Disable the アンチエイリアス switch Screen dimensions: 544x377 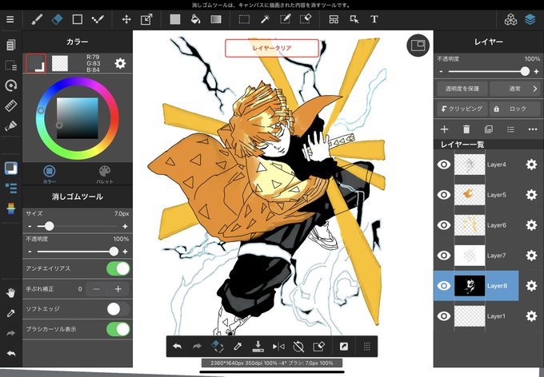tap(118, 268)
